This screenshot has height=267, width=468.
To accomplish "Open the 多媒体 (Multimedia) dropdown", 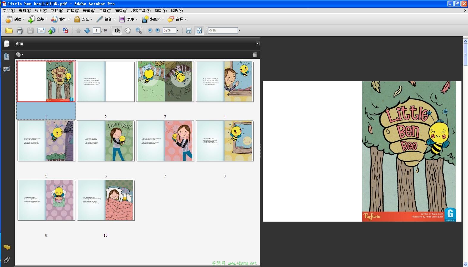I will pyautogui.click(x=153, y=19).
